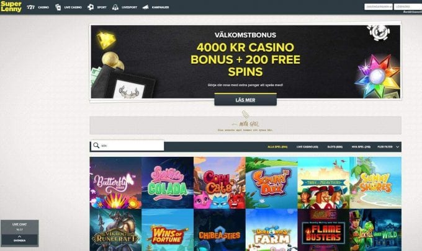Click the search magnifier icon
The width and height of the screenshot is (422, 251).
point(96,146)
